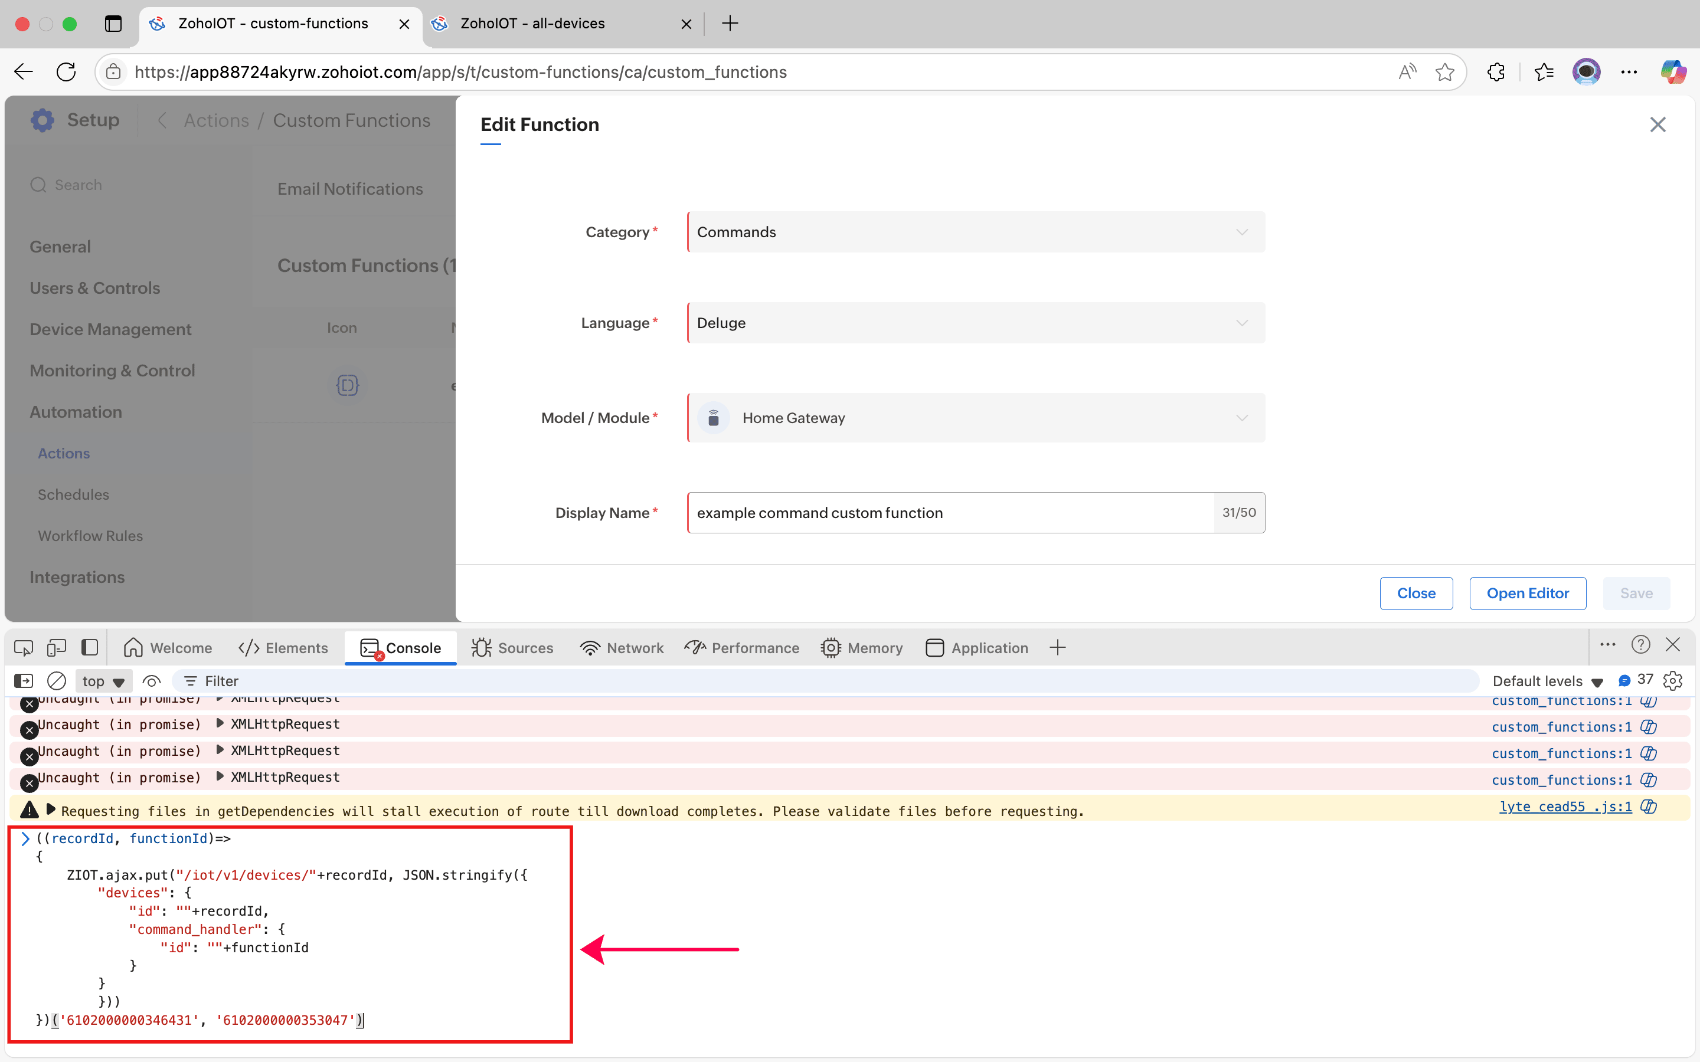Click the Display Name input field

[x=949, y=513]
